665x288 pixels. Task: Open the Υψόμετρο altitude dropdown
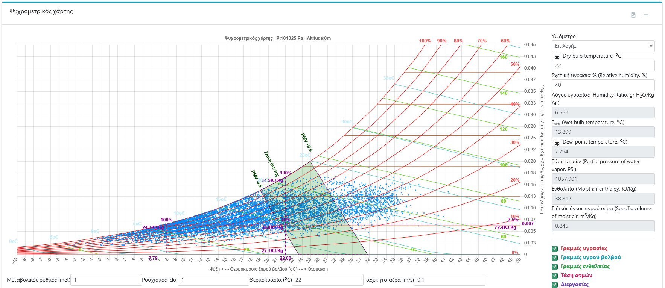603,46
